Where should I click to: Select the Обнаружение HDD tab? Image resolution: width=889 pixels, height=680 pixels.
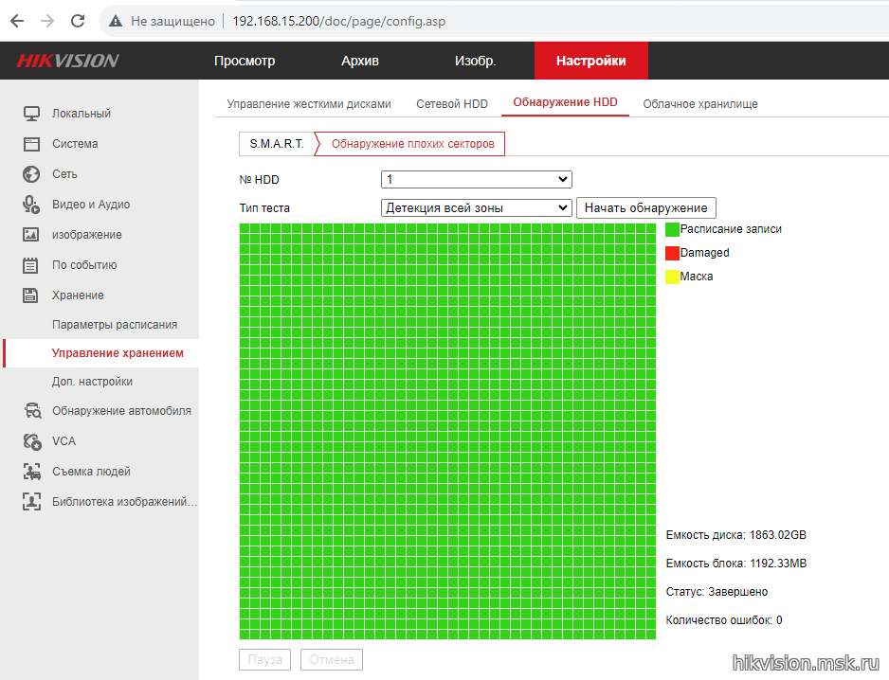[565, 102]
